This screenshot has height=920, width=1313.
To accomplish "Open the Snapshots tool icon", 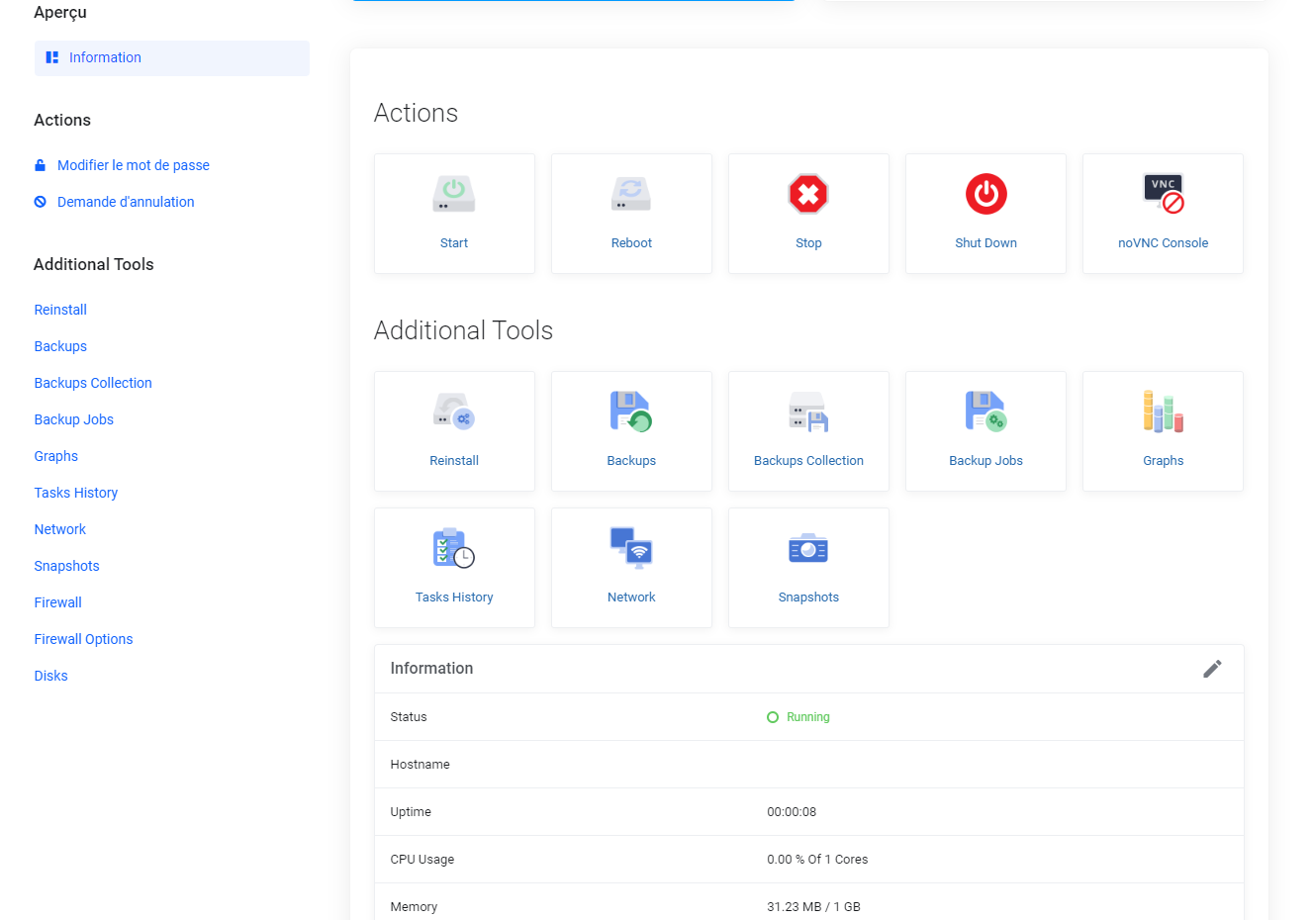I will tap(808, 567).
